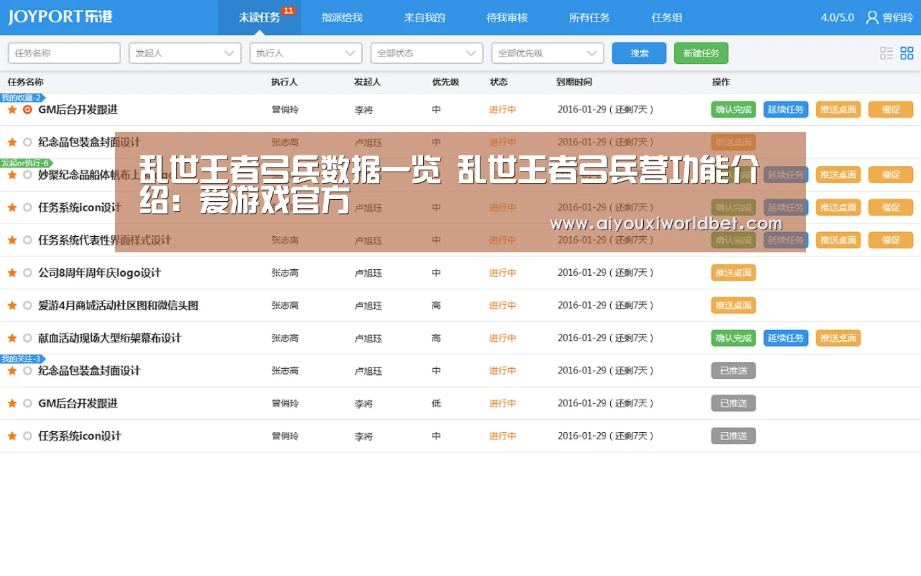Click 确认完成 for 献血活动现场大型绗架幕布设计
The height and width of the screenshot is (576, 921).
(x=733, y=338)
